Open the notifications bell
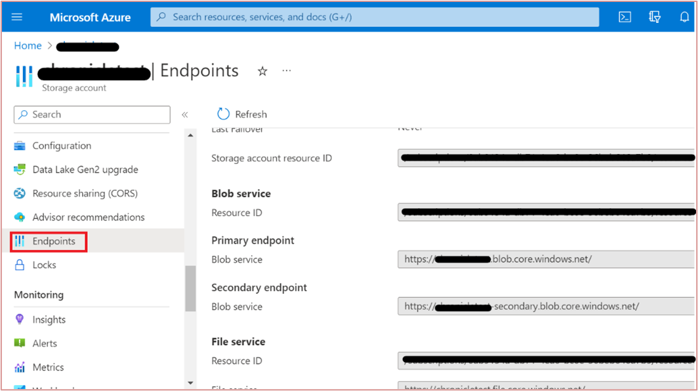Image resolution: width=698 pixels, height=391 pixels. tap(684, 17)
